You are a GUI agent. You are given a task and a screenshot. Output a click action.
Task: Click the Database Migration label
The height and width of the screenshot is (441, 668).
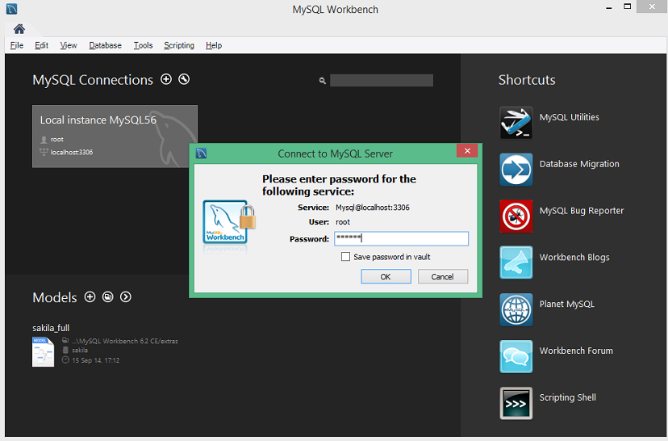[579, 164]
